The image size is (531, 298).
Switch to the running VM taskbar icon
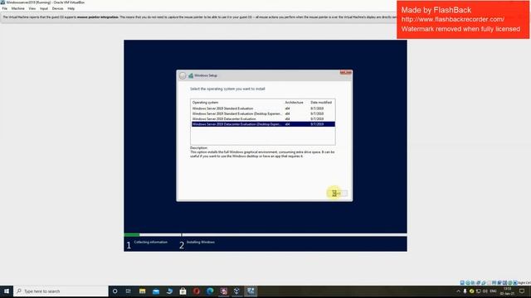coord(251,291)
